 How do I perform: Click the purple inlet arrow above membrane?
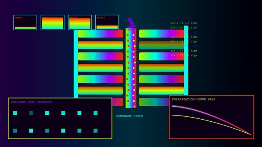pos(131,23)
